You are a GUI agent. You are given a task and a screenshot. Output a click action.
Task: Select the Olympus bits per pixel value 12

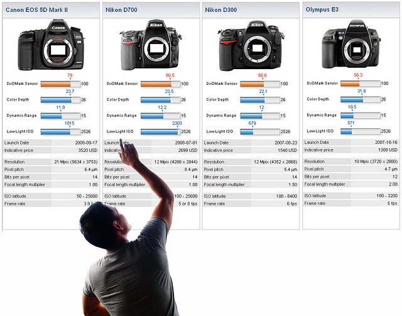pos(395,177)
